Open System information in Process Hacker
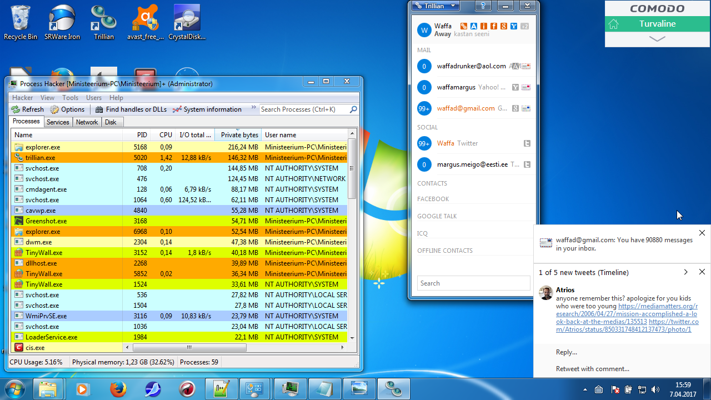This screenshot has height=400, width=711. [x=207, y=109]
